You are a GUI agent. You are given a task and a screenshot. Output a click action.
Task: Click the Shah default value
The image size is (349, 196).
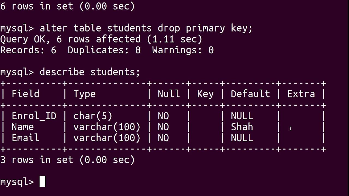click(x=242, y=127)
